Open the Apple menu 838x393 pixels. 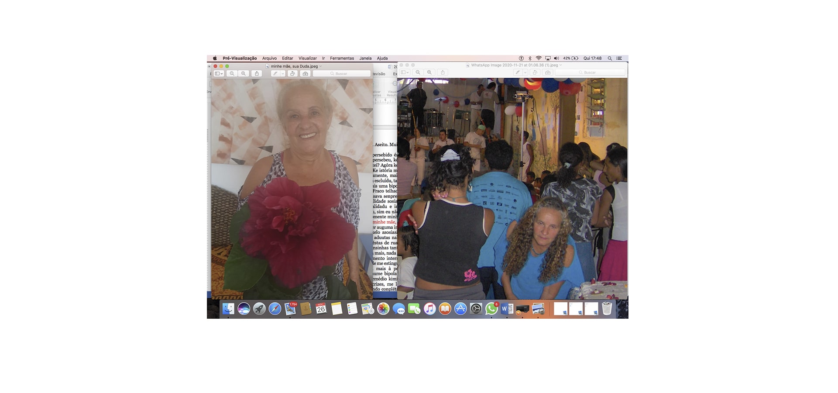[x=215, y=58]
